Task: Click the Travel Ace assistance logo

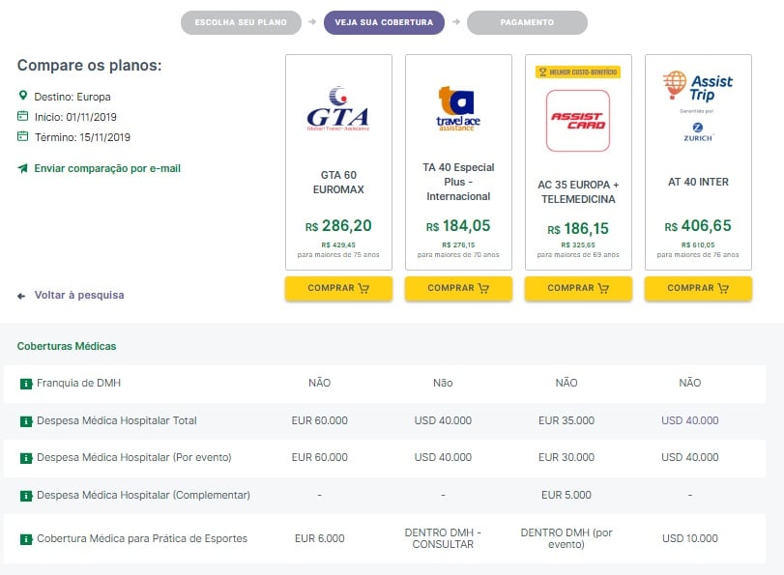Action: pyautogui.click(x=458, y=108)
